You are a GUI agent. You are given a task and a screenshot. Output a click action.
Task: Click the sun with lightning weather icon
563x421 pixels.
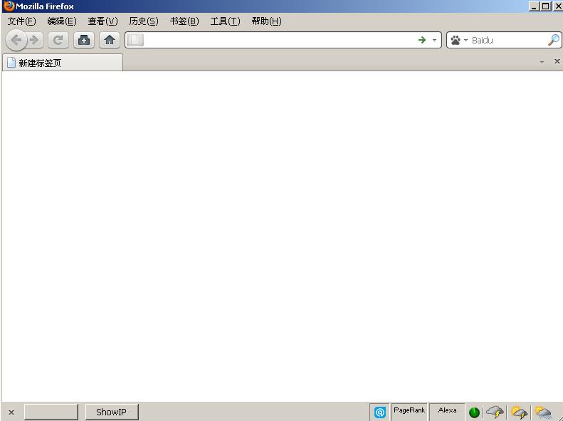click(519, 412)
